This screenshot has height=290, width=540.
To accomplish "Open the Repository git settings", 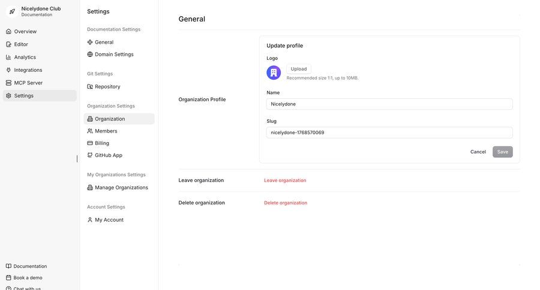I will pyautogui.click(x=107, y=87).
